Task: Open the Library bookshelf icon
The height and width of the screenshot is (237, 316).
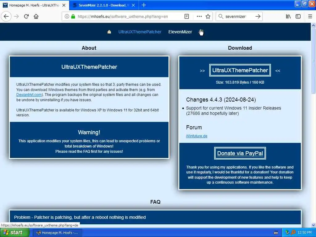Action: tap(288, 17)
